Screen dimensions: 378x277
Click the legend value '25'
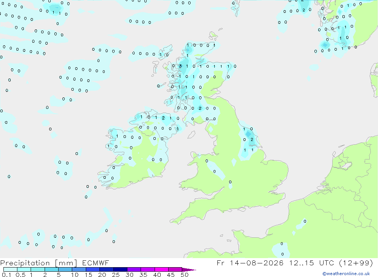pyautogui.click(x=116, y=275)
